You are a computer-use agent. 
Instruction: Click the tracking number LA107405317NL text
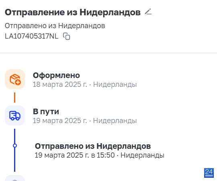(x=32, y=36)
